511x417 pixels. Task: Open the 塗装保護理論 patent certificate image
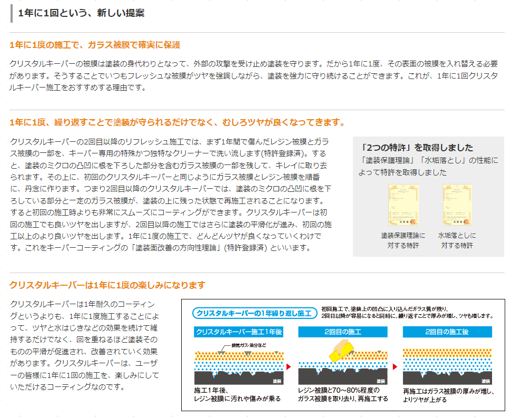[x=403, y=205]
